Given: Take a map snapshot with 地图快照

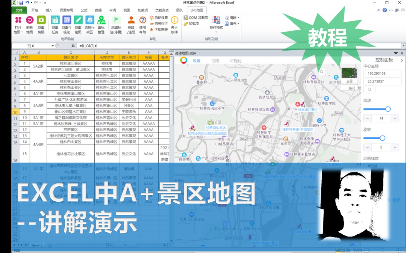Looking at the screenshot, I should (41, 24).
